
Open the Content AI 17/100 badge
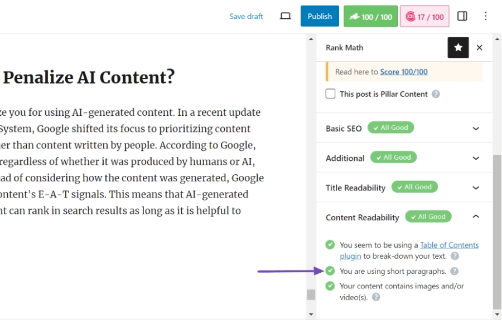click(424, 16)
